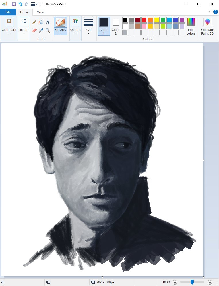Open the Paint Help question mark icon
219x286 pixels.
215,12
